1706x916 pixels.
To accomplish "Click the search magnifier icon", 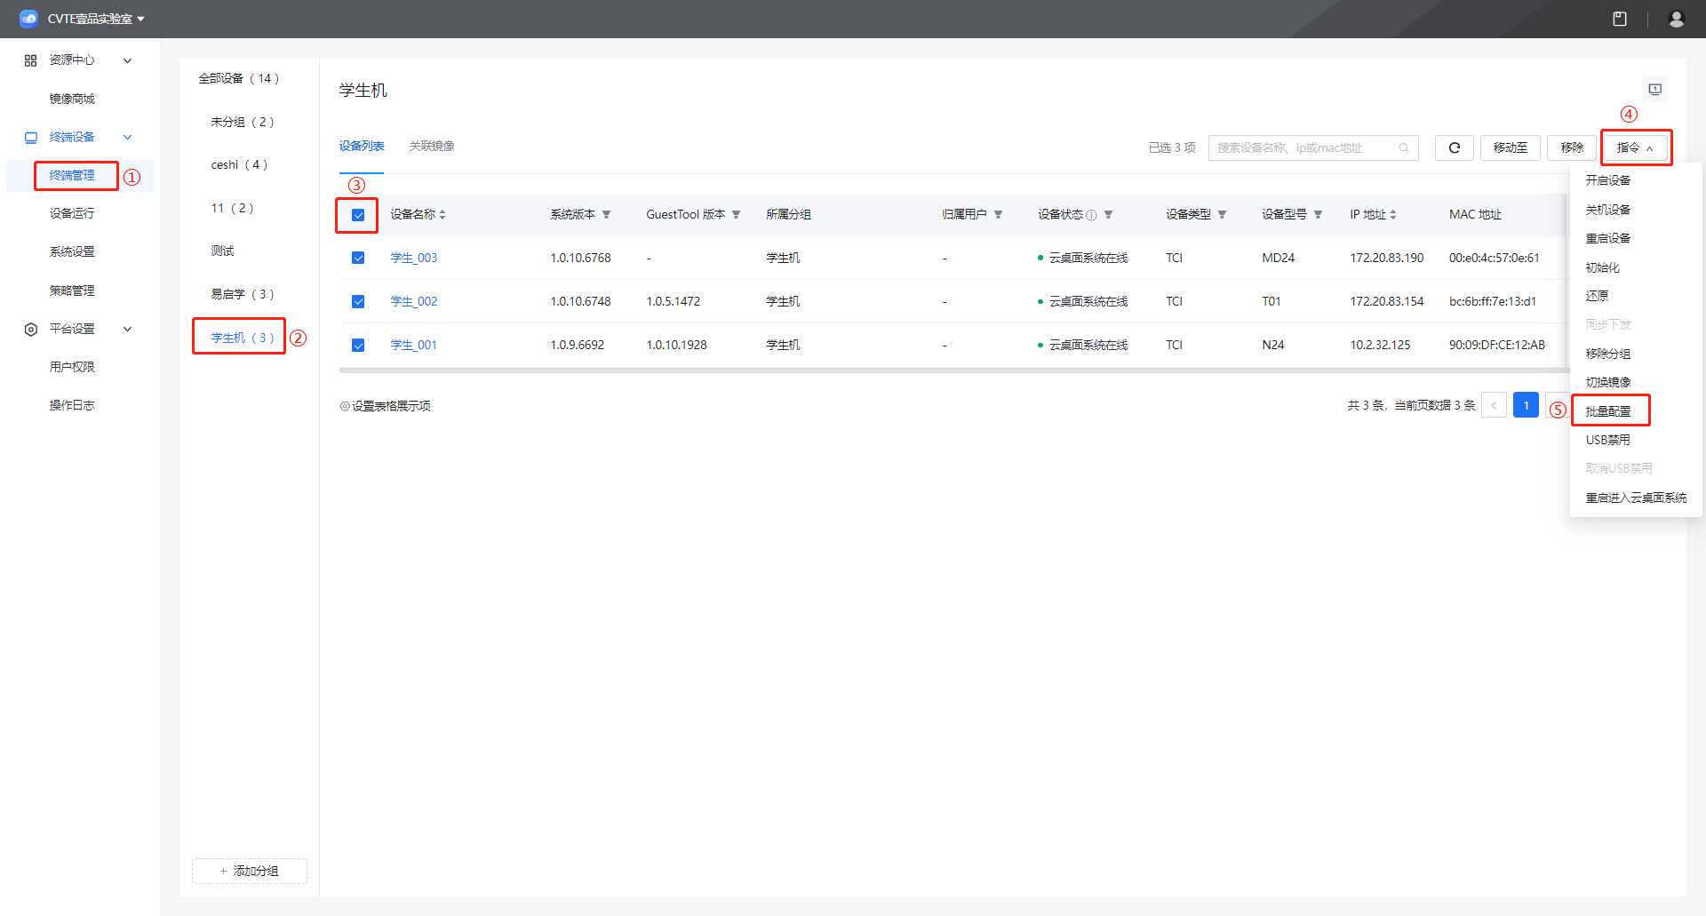I will click(1404, 148).
